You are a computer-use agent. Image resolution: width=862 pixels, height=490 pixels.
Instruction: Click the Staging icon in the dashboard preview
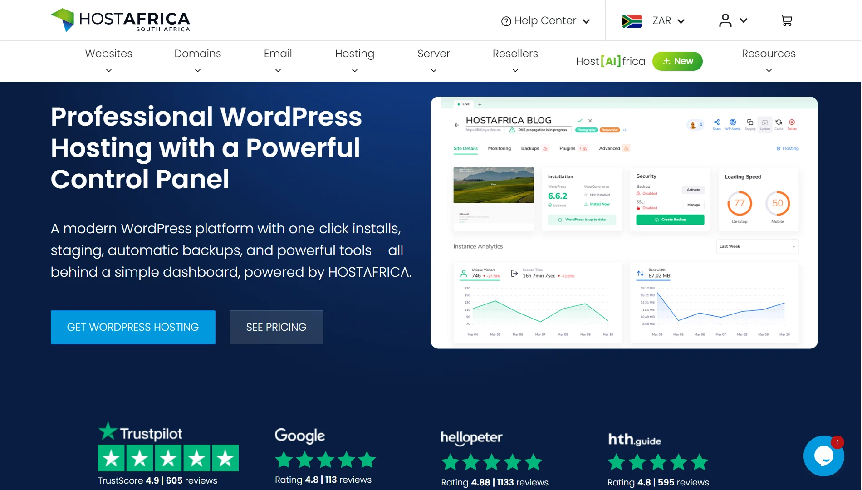750,122
